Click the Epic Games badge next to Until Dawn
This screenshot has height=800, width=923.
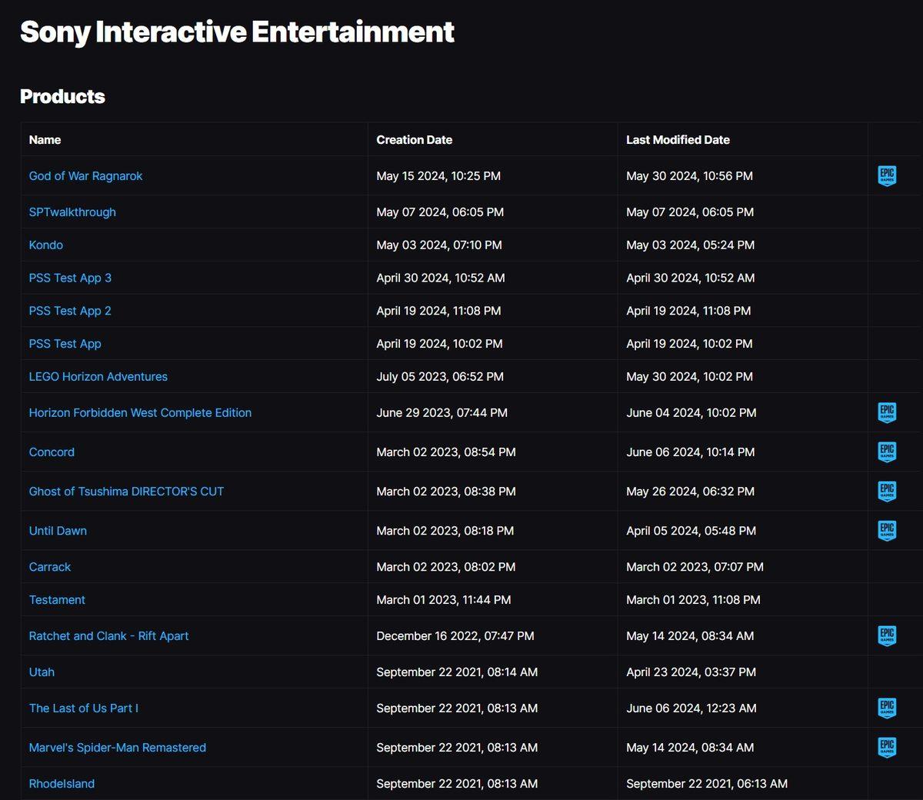(x=886, y=530)
